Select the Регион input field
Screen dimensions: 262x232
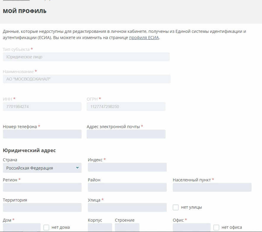tap(42, 187)
